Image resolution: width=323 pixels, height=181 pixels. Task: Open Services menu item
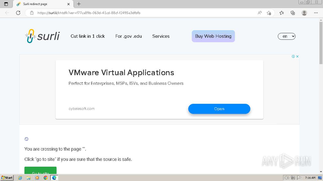(161, 36)
